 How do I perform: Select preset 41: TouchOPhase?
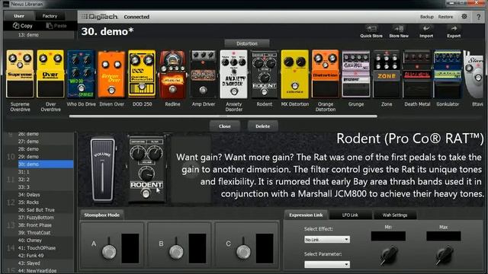point(46,248)
